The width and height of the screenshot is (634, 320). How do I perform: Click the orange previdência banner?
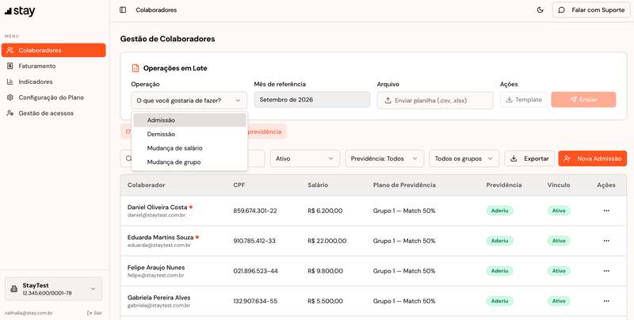(204, 131)
